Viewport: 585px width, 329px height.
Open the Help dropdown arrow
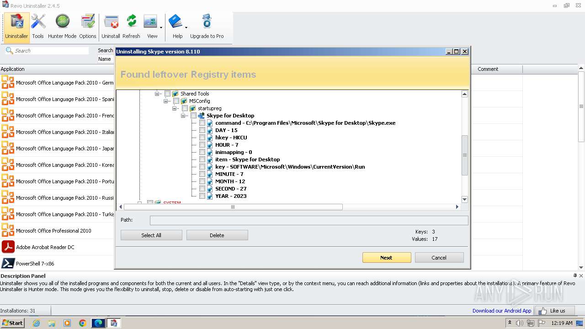tap(186, 27)
